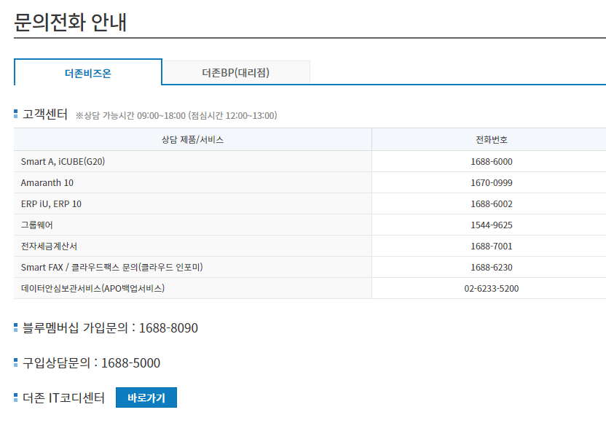Select the 더존비즈온 tab
The image size is (606, 423).
tap(87, 72)
